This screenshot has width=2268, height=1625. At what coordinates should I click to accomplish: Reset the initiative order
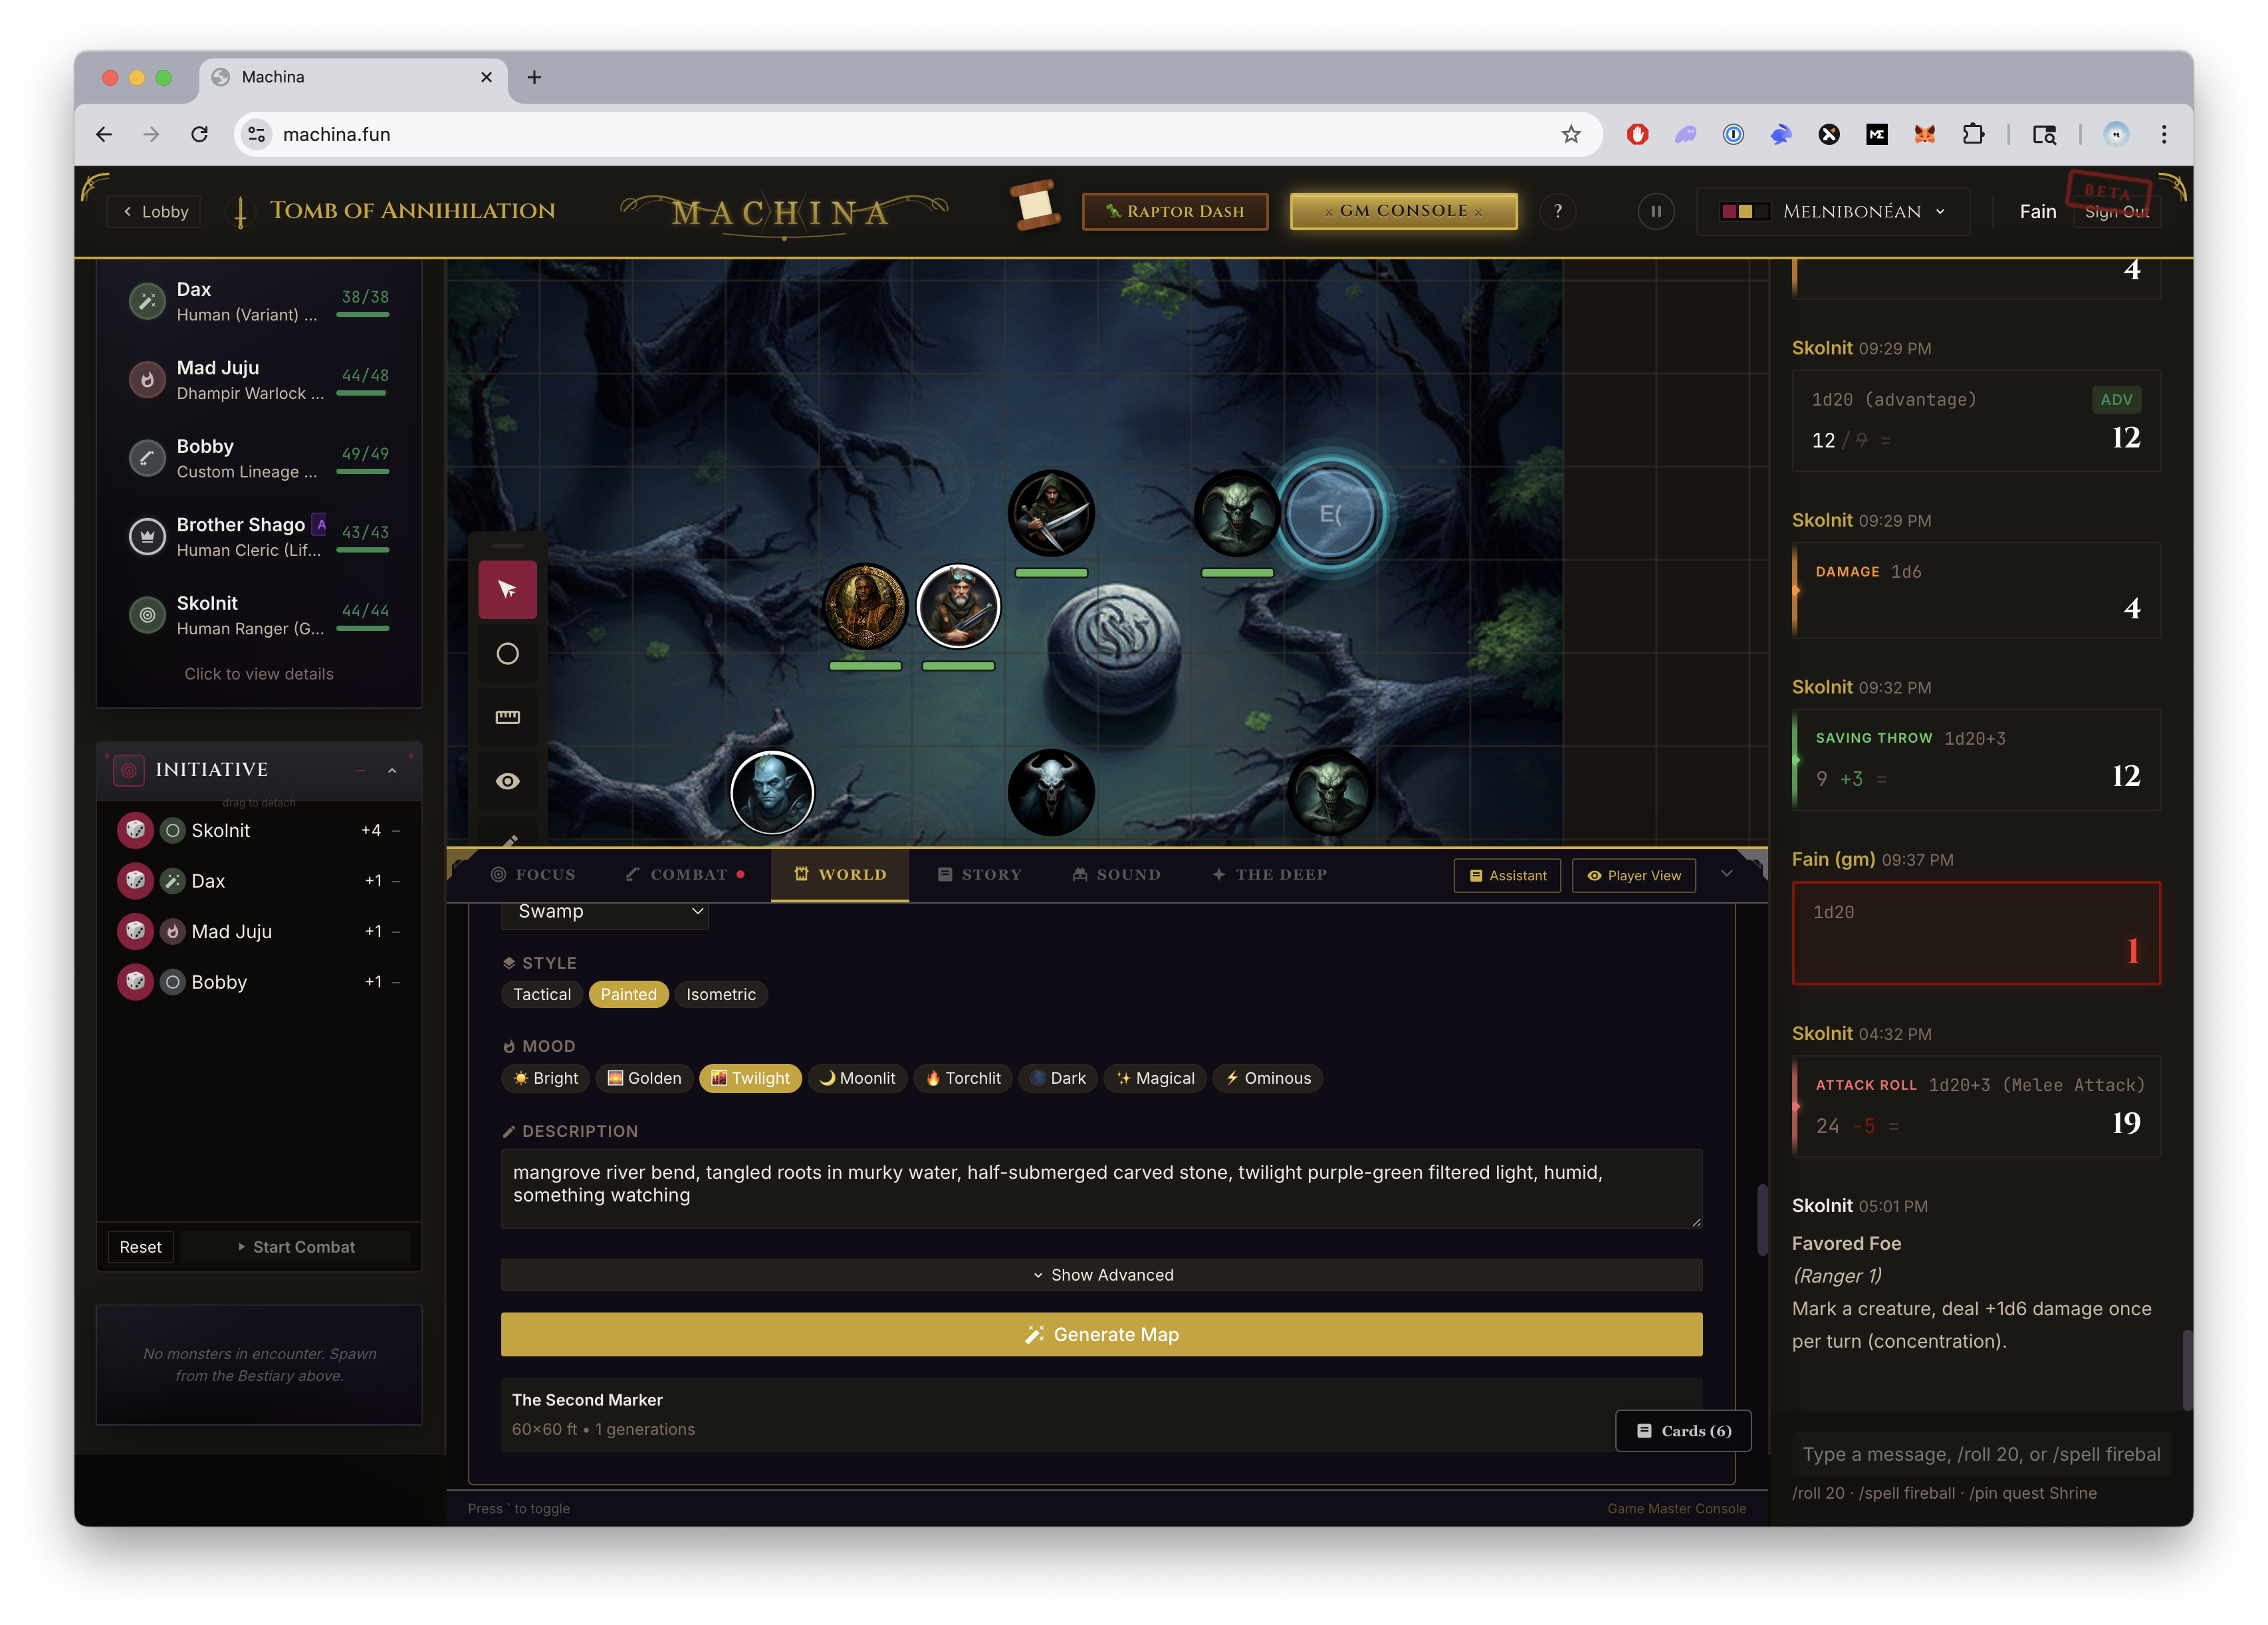[x=140, y=1246]
